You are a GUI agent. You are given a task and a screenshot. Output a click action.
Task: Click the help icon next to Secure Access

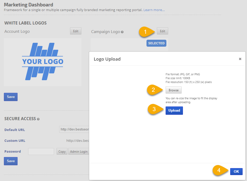coord(38,119)
